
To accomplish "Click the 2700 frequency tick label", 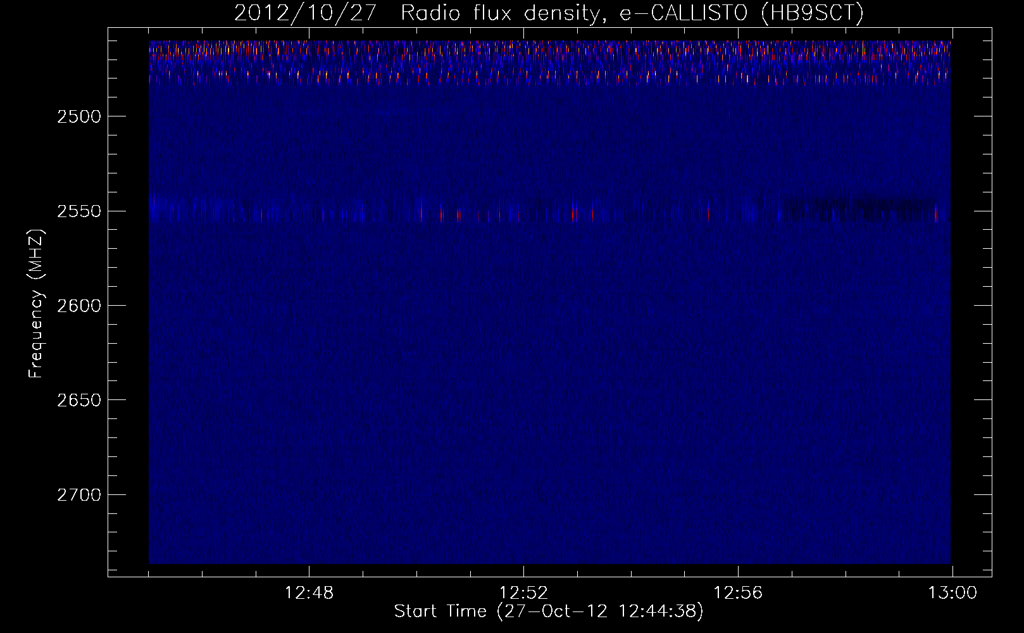I will [78, 495].
